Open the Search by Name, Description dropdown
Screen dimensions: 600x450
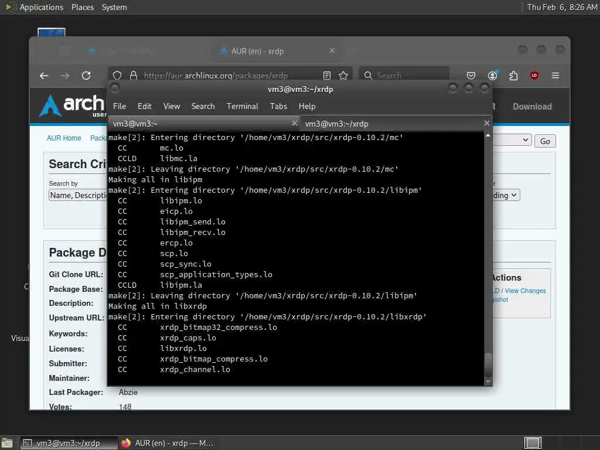(x=78, y=195)
